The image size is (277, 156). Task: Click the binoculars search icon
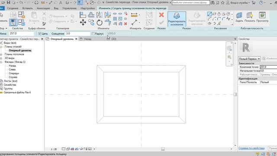213,3
